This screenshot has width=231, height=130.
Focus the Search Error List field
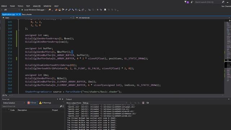point(31,106)
